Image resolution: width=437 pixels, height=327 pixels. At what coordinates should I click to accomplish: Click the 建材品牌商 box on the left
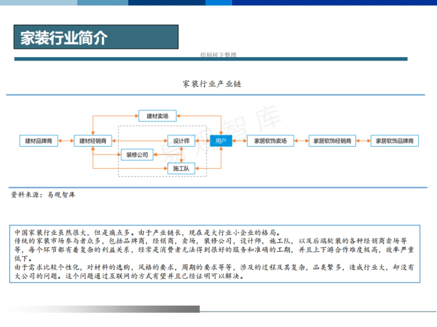click(39, 141)
